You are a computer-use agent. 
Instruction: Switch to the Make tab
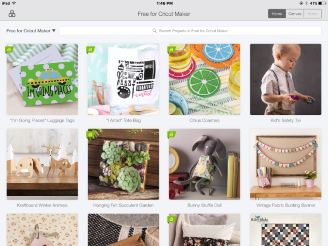[313, 14]
